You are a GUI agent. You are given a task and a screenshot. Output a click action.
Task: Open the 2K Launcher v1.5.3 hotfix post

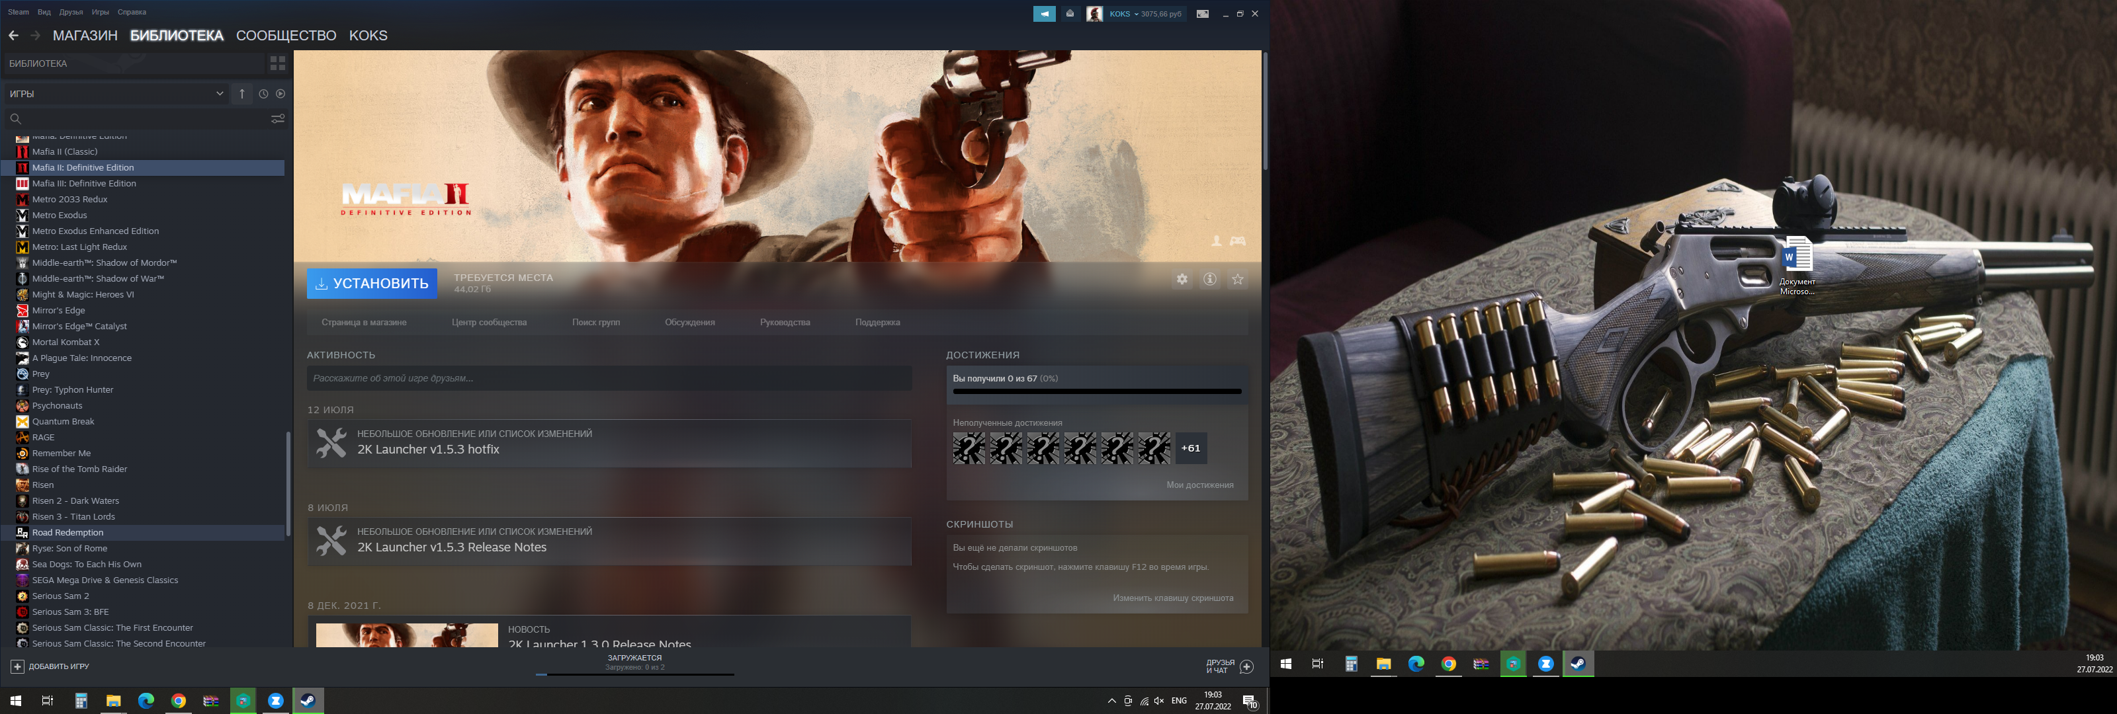pos(610,444)
